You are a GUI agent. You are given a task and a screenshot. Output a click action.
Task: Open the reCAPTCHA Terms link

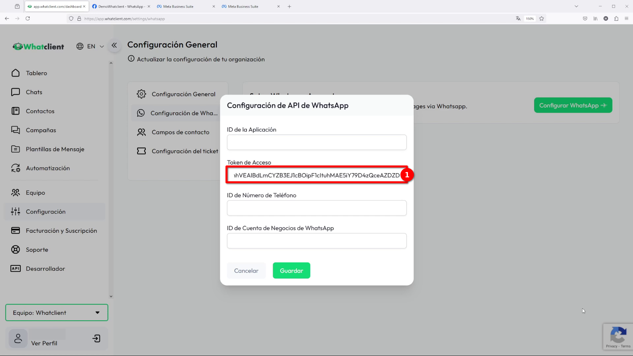(x=625, y=346)
